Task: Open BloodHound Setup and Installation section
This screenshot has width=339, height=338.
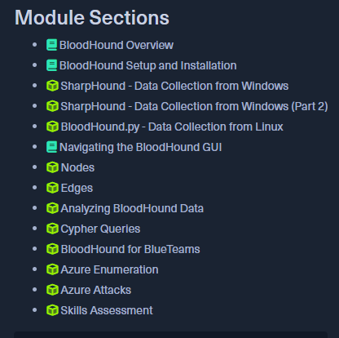Action: click(148, 65)
